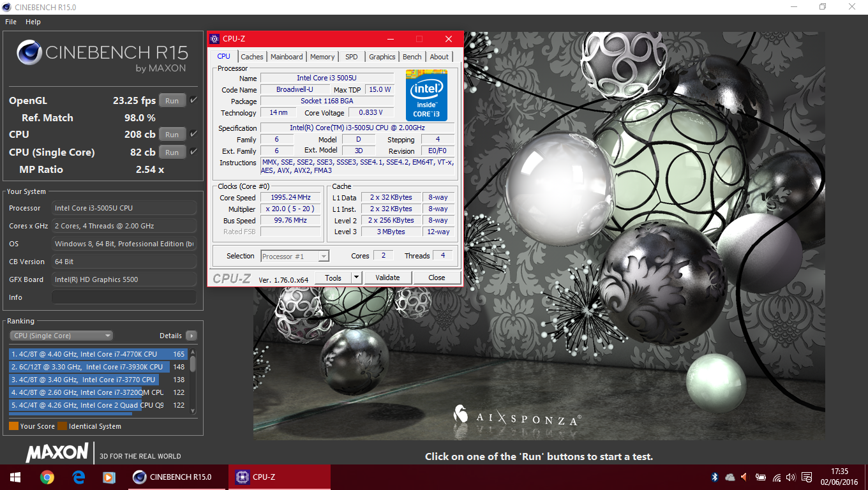Switch to CINEBENCH R15.0 taskbar button
The image size is (868, 490).
[x=176, y=477]
